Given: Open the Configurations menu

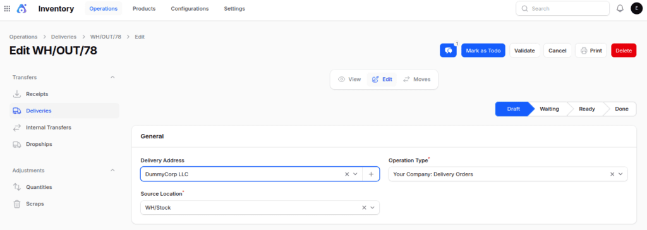Looking at the screenshot, I should click(x=190, y=9).
